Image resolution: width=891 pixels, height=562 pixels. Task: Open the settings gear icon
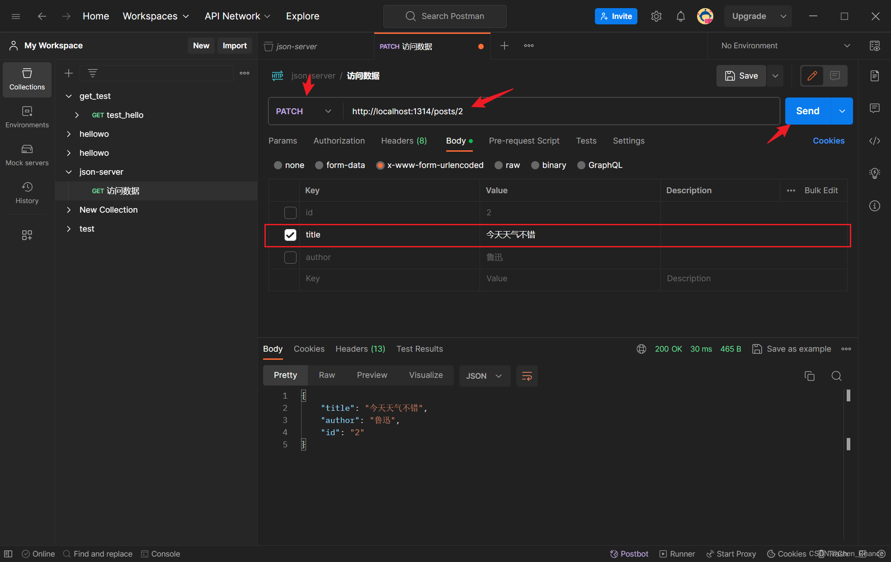pos(656,16)
